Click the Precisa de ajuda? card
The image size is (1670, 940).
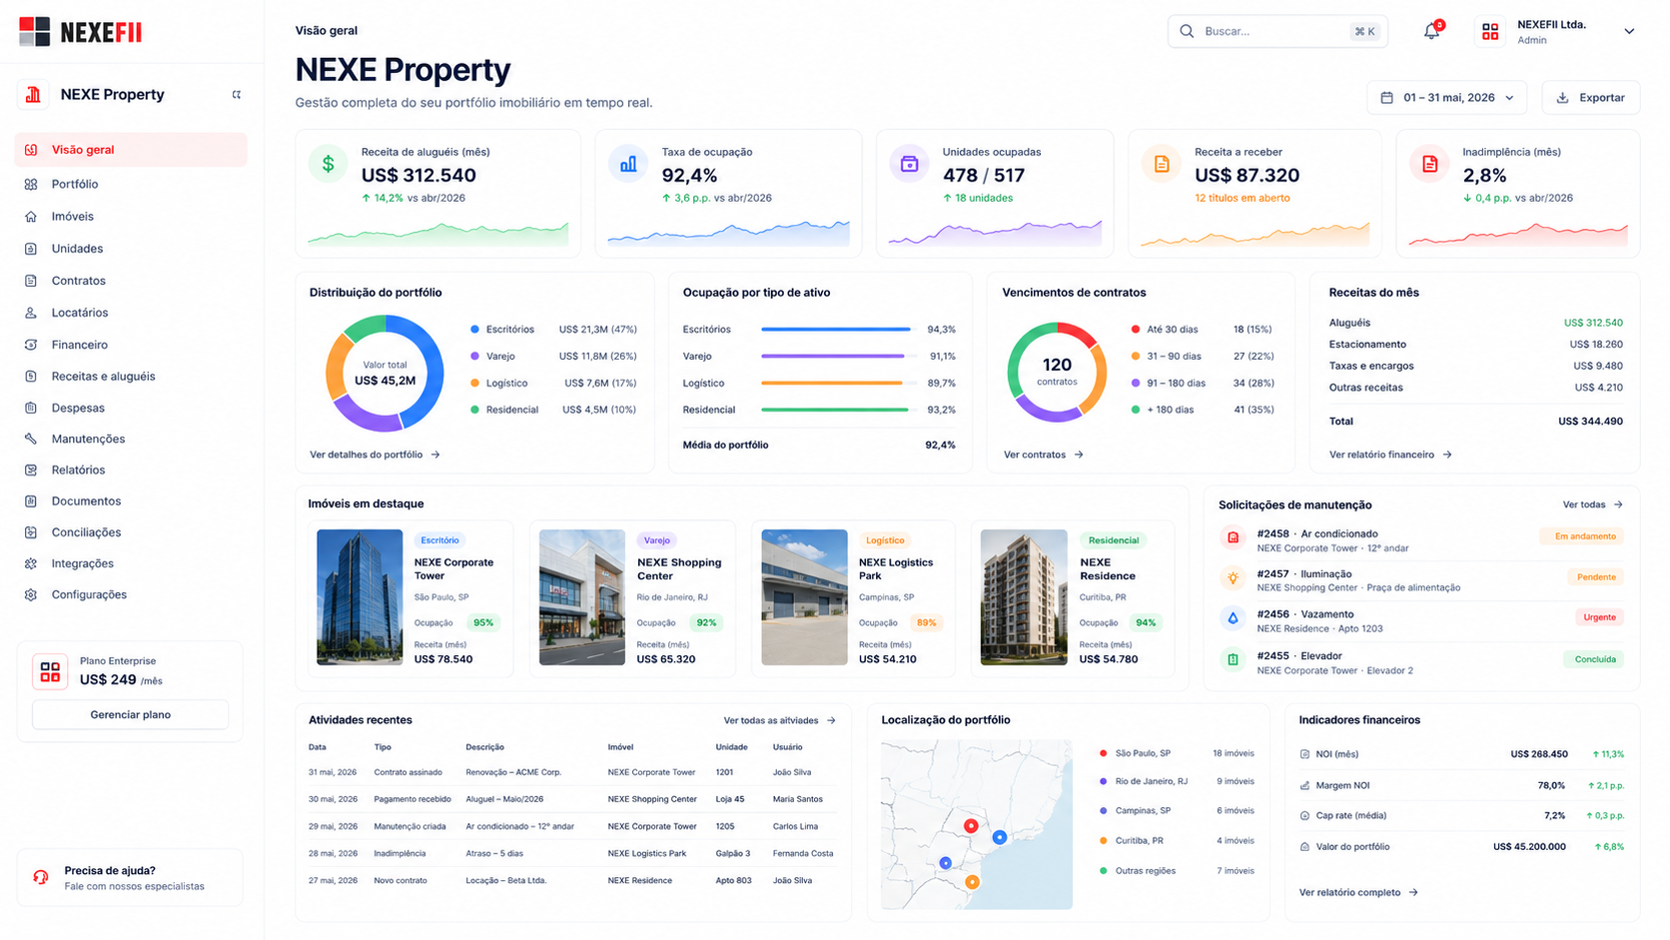[130, 877]
